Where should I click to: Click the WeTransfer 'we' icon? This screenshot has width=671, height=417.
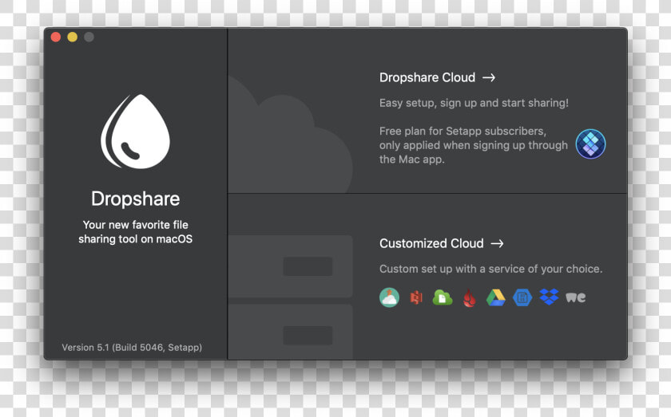coord(576,297)
